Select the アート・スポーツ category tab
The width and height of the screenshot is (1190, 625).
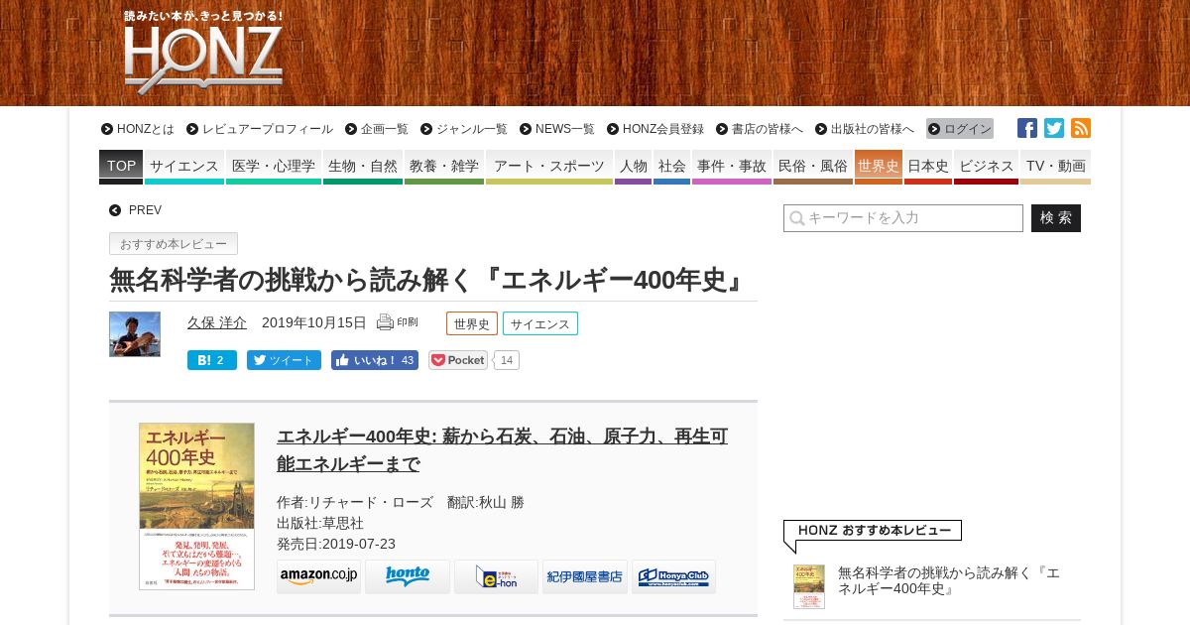(x=549, y=166)
